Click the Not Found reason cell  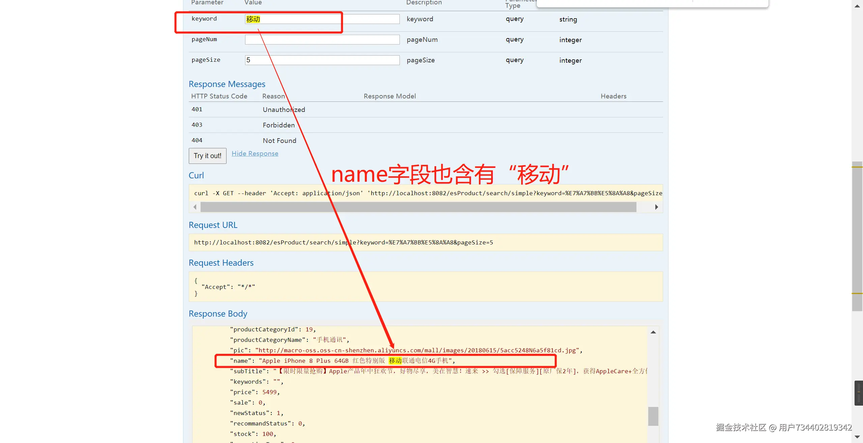pos(279,141)
